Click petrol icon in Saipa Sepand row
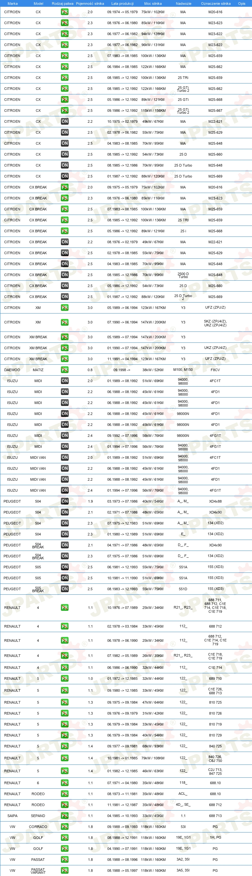 pos(65,815)
